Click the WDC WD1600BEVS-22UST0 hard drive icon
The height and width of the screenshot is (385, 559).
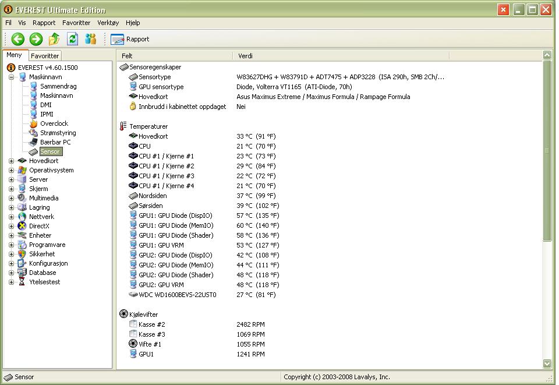coord(133,295)
